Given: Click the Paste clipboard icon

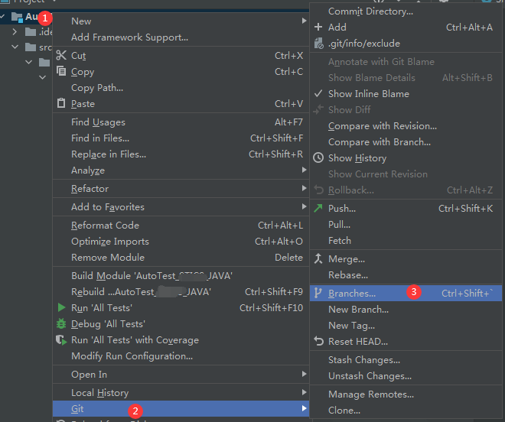Looking at the screenshot, I should 61,104.
